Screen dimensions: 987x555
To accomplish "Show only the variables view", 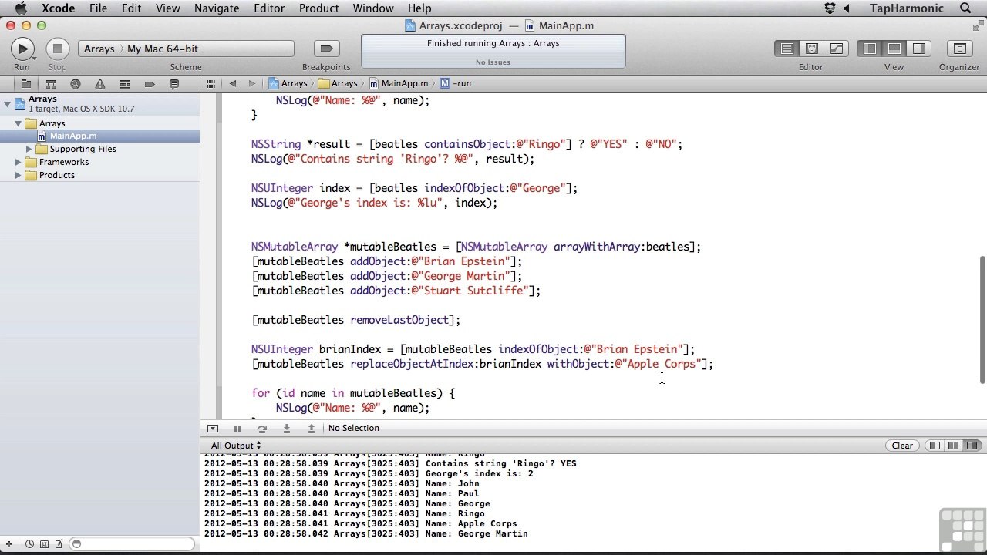I will (x=935, y=446).
